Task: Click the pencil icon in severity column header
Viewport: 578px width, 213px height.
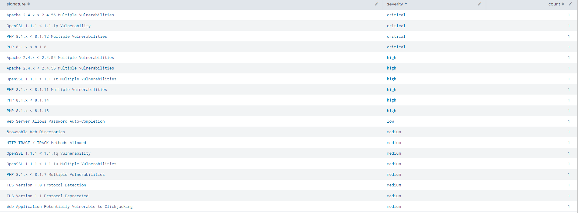Action: (479, 4)
